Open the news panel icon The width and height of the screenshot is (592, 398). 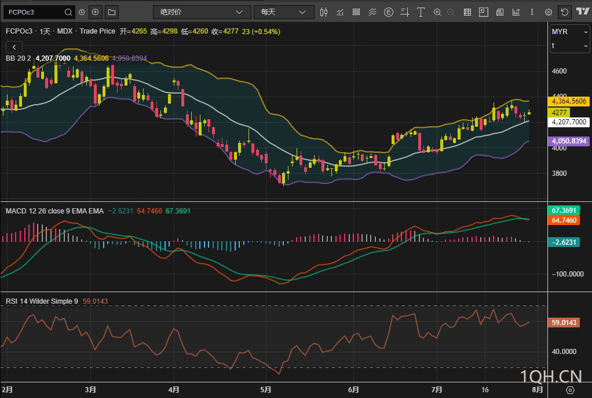[x=499, y=12]
